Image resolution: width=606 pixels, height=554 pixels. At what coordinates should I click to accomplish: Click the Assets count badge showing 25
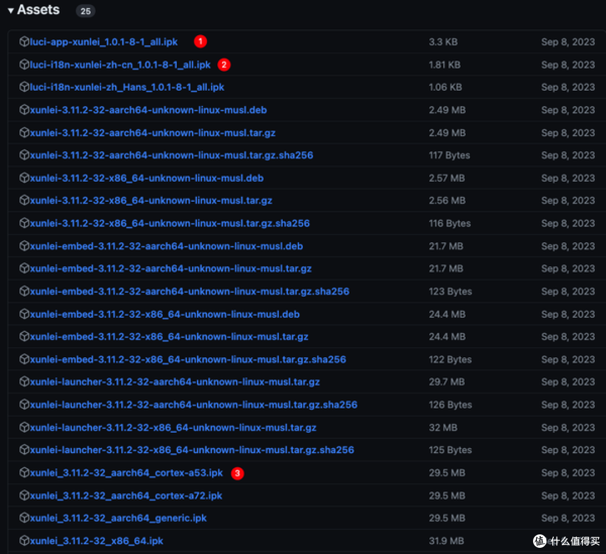[x=85, y=11]
